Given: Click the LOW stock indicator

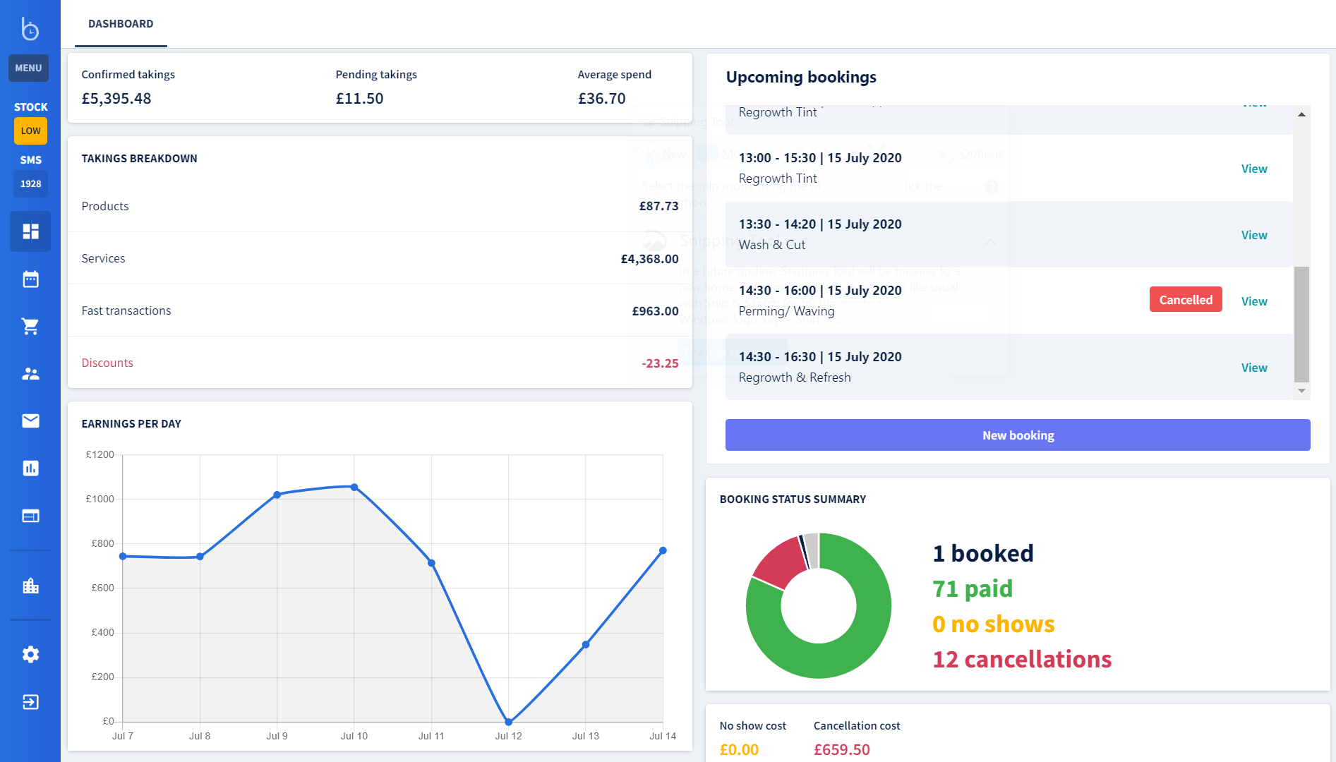Looking at the screenshot, I should pos(30,131).
